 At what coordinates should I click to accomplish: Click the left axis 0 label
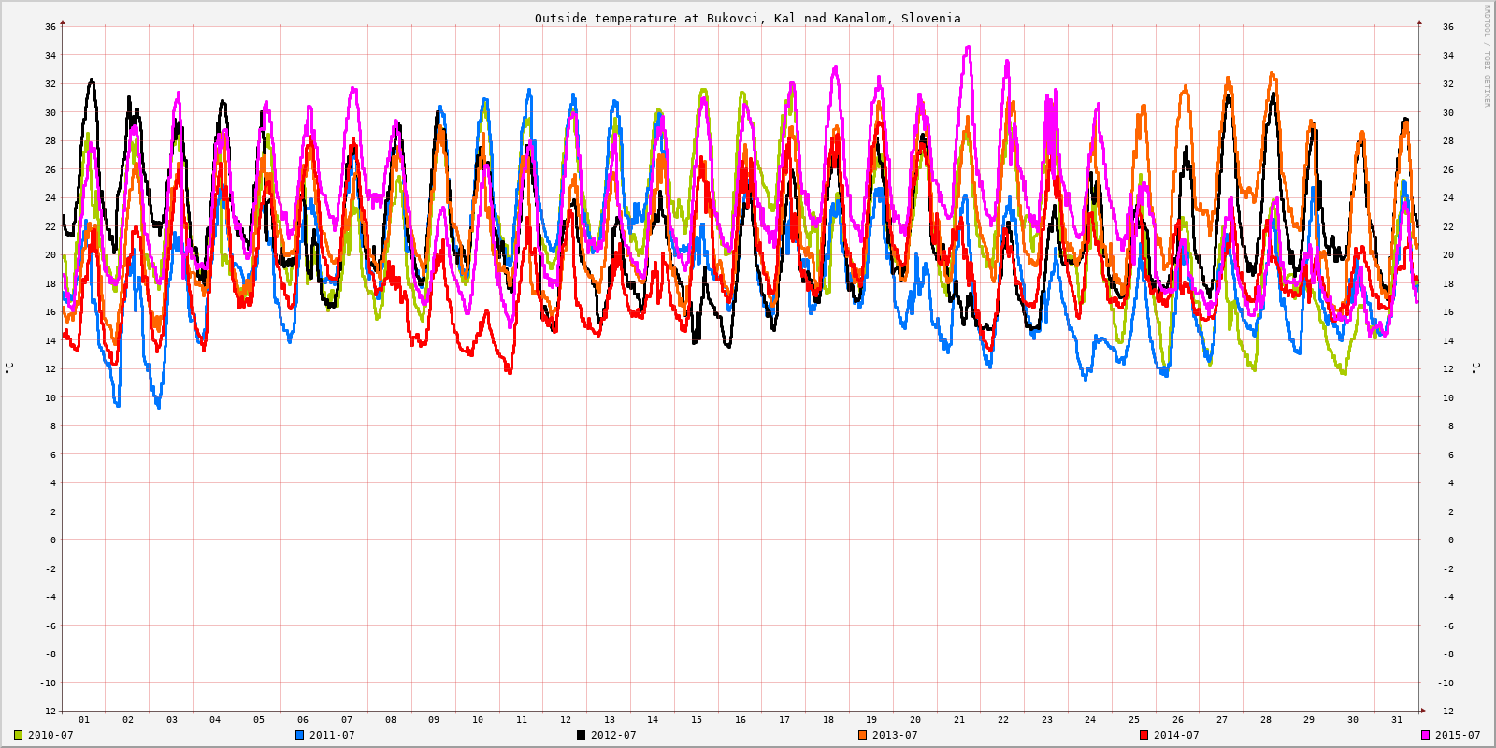pos(53,539)
